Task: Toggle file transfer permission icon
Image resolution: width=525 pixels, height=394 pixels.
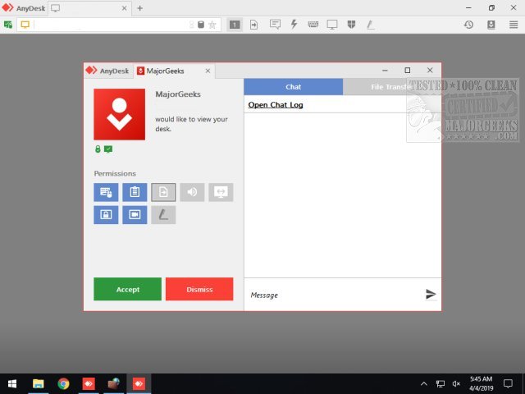Action: pos(163,192)
